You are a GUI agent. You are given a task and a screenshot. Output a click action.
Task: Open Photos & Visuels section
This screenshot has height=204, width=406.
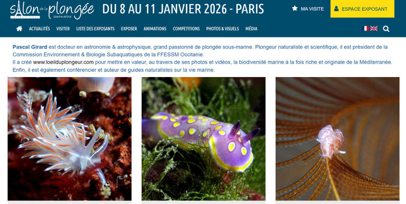222,29
